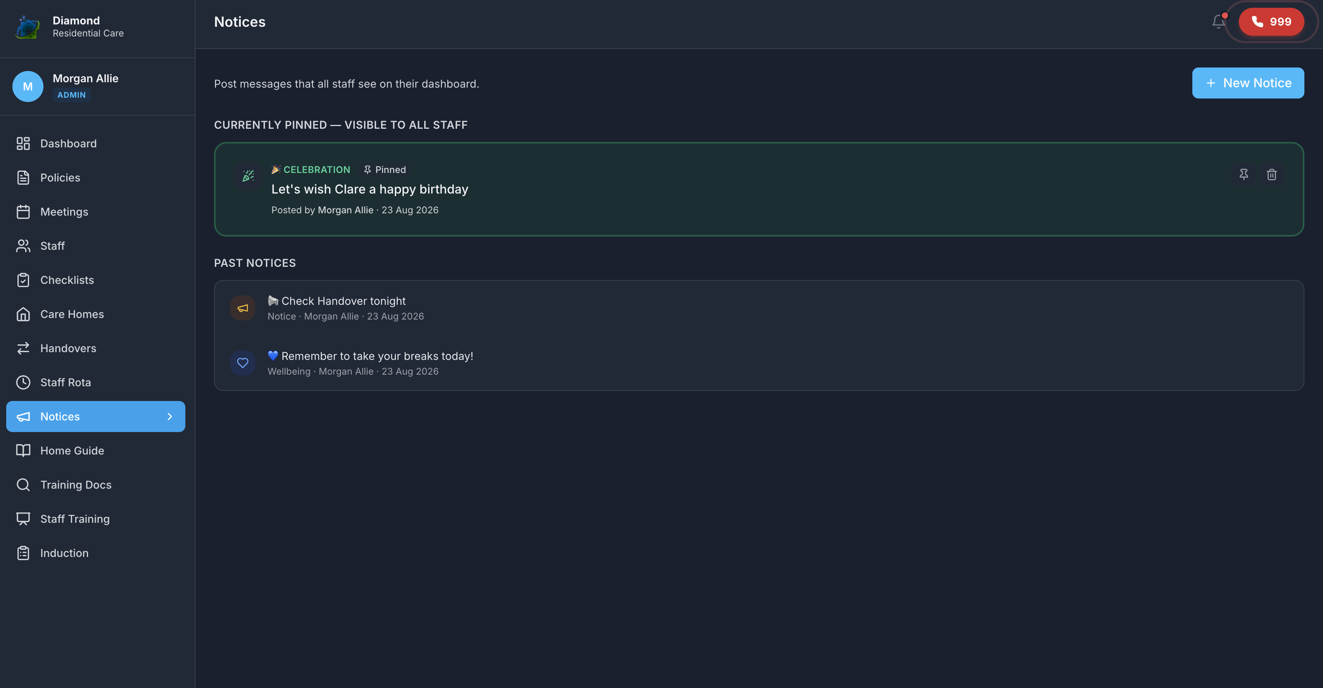Click the Staff Rota clock icon
Image resolution: width=1323 pixels, height=688 pixels.
(x=23, y=382)
